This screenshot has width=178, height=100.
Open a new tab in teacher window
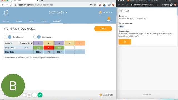tap(42, 1)
